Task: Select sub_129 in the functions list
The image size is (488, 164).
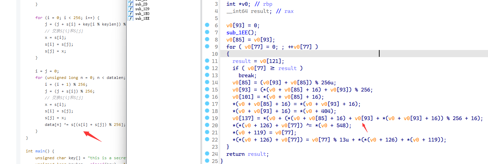Action: (x=142, y=9)
